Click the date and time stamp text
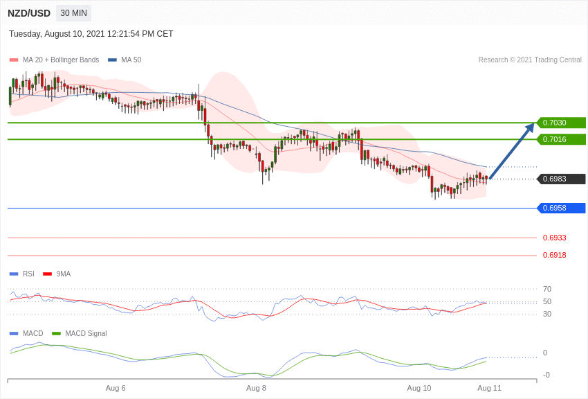The image size is (588, 399). pos(91,34)
